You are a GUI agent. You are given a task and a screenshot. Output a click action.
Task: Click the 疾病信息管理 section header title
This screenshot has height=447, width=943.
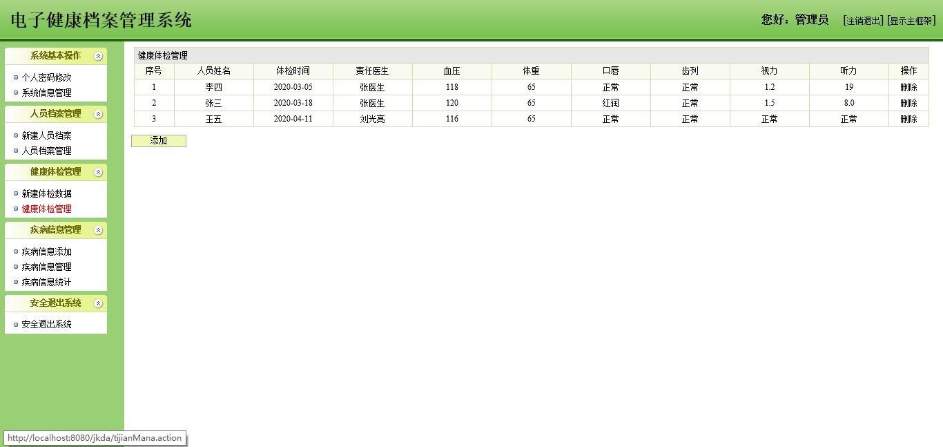coord(55,230)
